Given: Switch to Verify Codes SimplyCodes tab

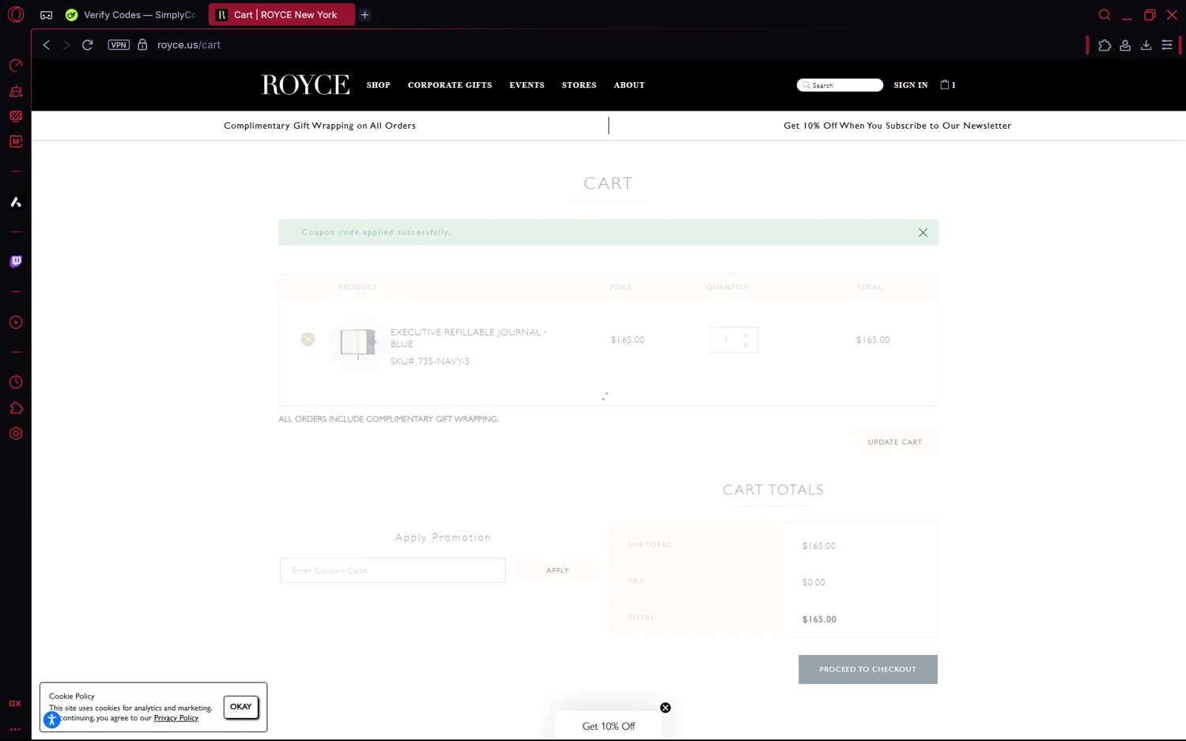Looking at the screenshot, I should [132, 15].
